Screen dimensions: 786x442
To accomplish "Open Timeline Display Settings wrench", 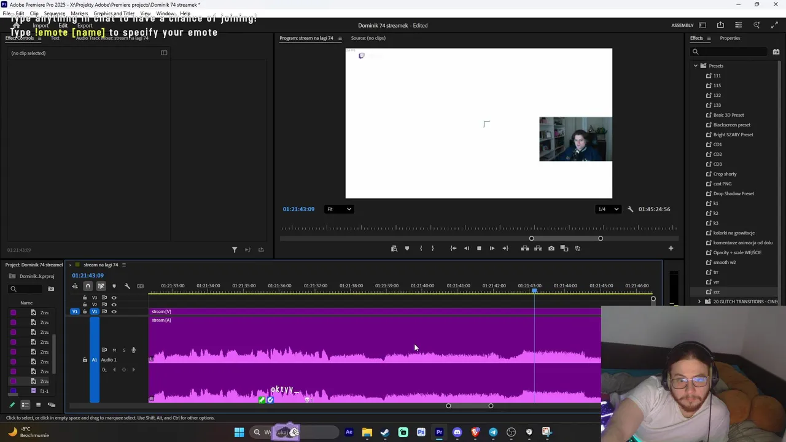I will [127, 286].
